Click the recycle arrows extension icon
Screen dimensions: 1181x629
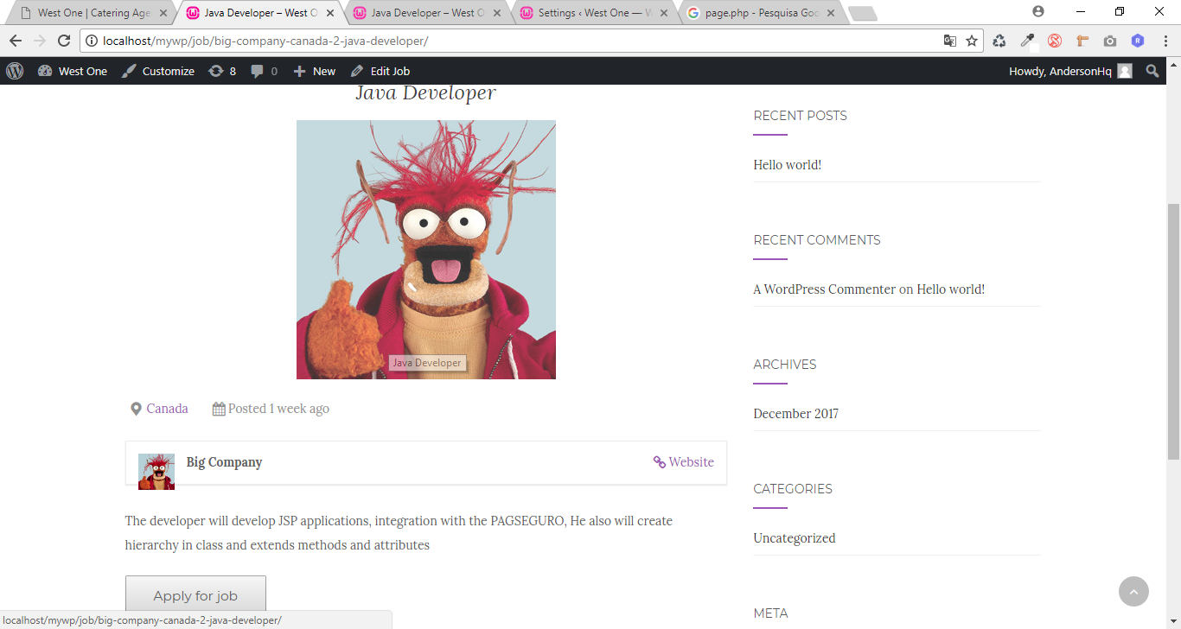tap(999, 41)
